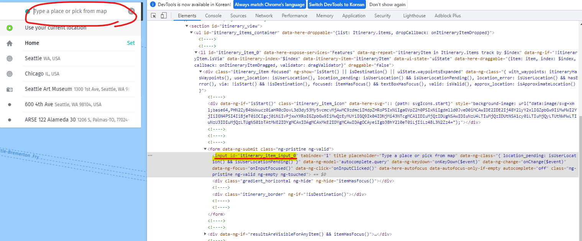Select the div gradient_horizontal ng-hide line

click(x=303, y=181)
